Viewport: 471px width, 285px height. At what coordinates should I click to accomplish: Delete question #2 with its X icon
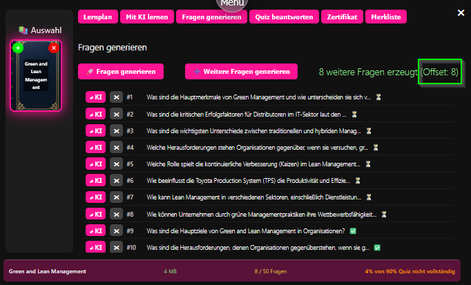point(116,114)
